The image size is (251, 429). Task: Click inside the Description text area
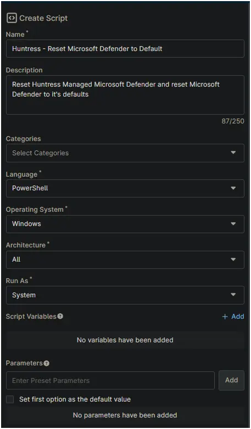point(125,95)
